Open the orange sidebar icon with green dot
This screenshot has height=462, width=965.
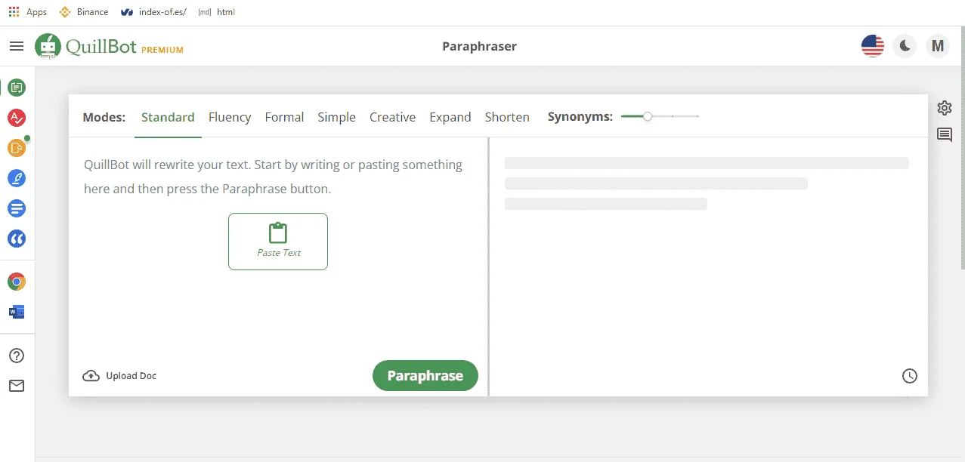coord(17,148)
